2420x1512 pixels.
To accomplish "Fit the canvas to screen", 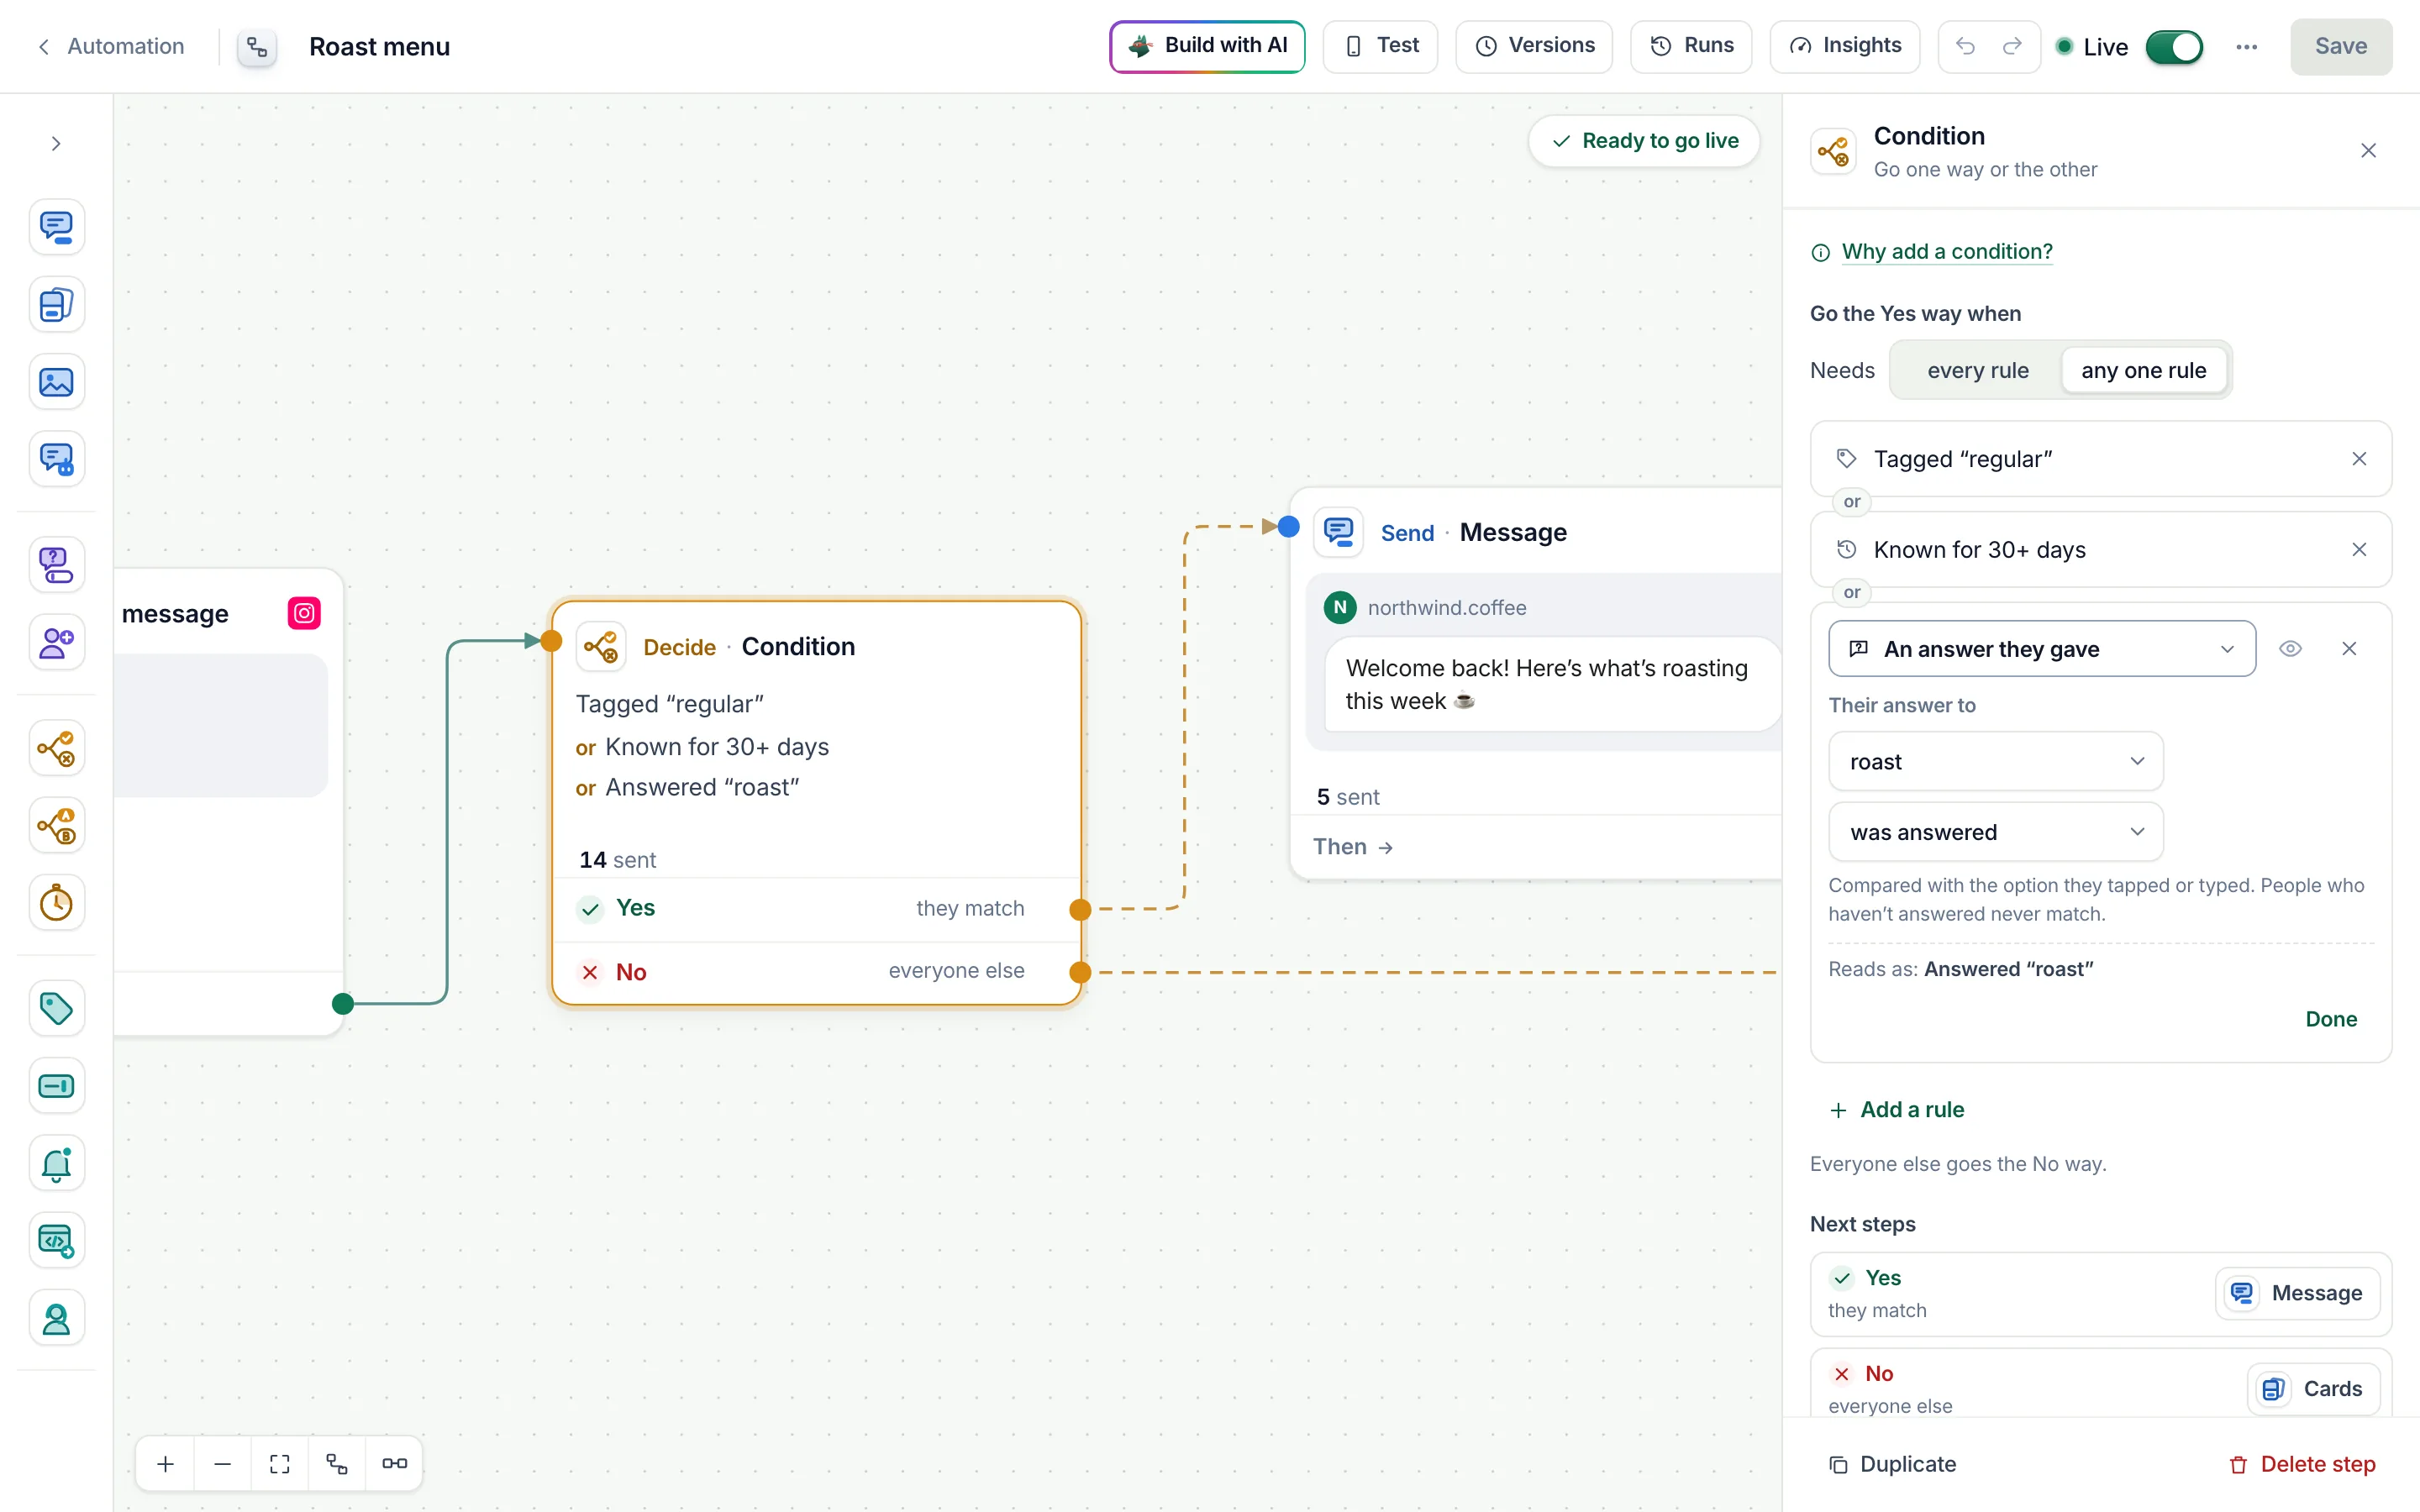I will click(x=280, y=1463).
